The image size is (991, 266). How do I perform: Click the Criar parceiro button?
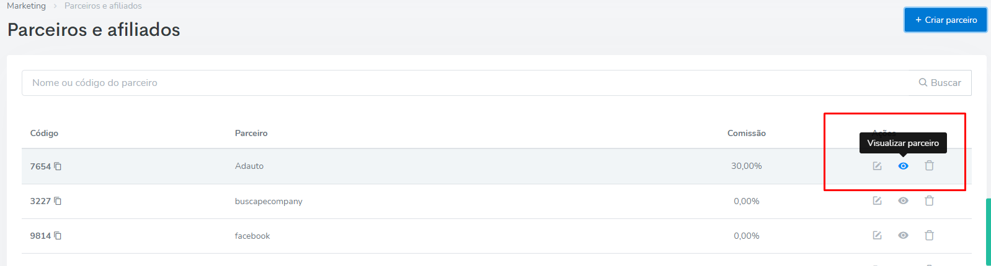coord(945,20)
